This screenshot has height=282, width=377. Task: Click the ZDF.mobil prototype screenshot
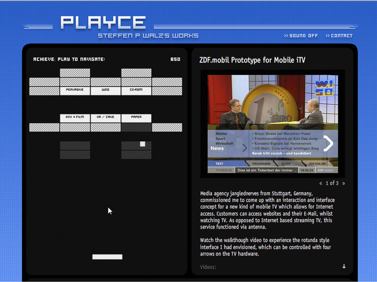pyautogui.click(x=273, y=124)
